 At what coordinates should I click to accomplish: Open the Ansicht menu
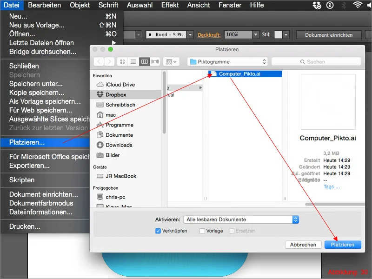[199, 5]
